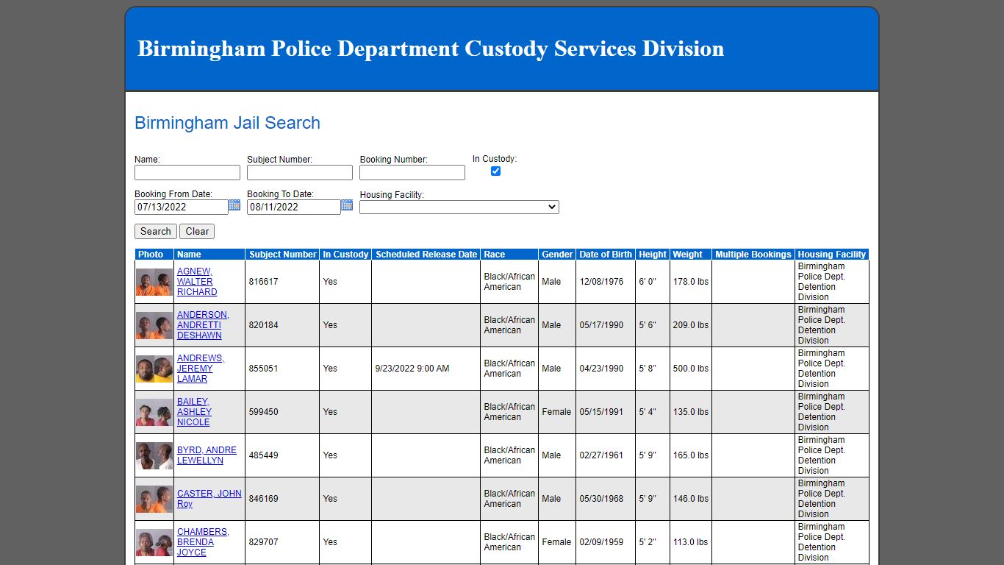Click the Booking To Date field
The height and width of the screenshot is (565, 1004).
(x=294, y=207)
